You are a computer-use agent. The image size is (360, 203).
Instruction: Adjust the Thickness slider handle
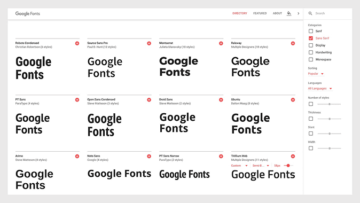(x=330, y=119)
